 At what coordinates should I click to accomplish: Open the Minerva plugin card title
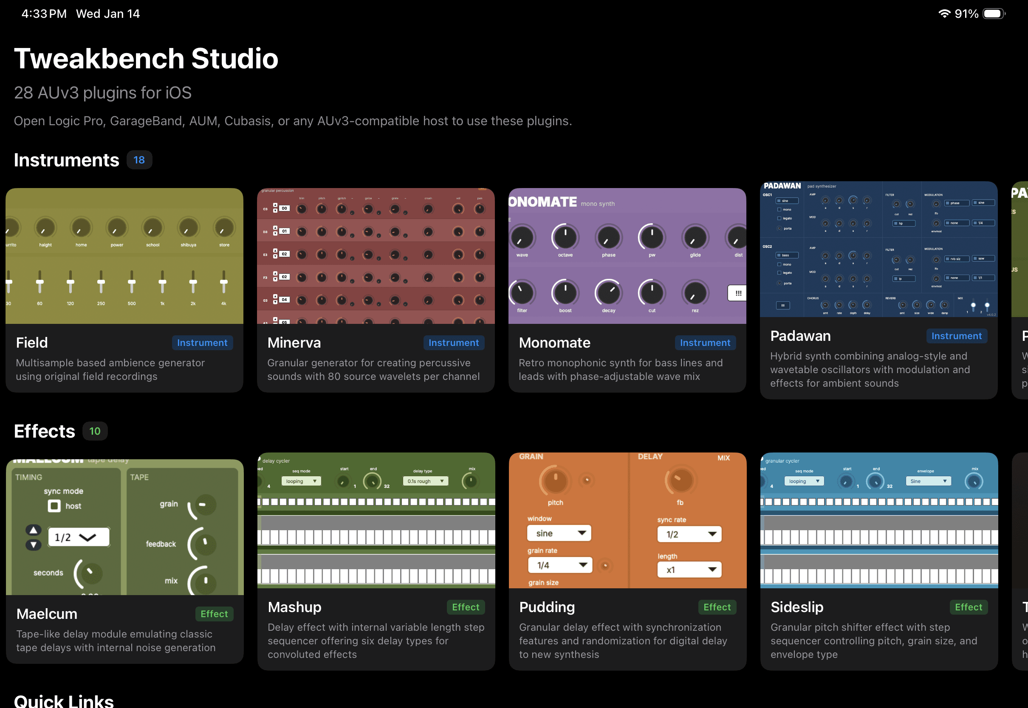294,343
